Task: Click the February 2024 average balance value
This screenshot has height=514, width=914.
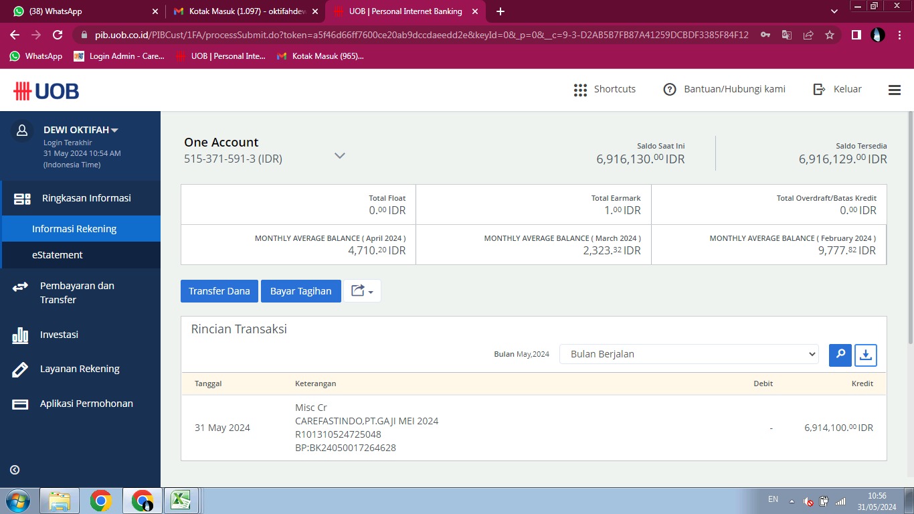Action: (846, 251)
